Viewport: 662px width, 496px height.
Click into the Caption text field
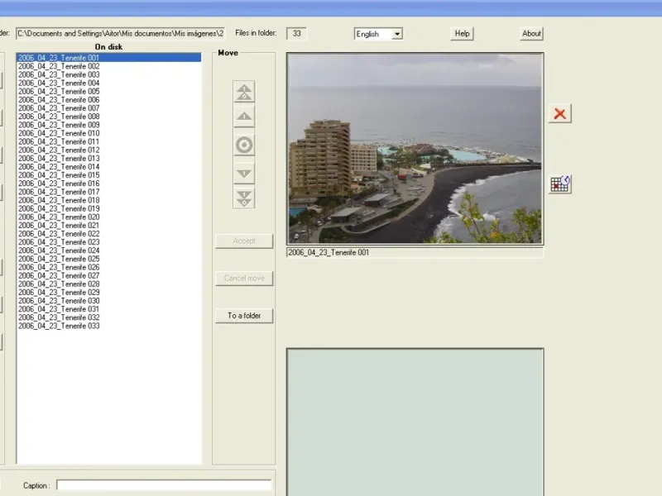163,485
